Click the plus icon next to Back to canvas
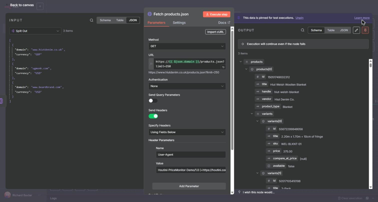 (x=40, y=6)
